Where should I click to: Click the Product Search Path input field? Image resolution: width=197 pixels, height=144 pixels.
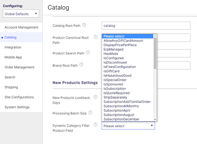pyautogui.click(x=174, y=53)
